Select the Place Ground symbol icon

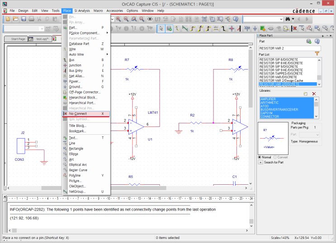click(x=255, y=28)
